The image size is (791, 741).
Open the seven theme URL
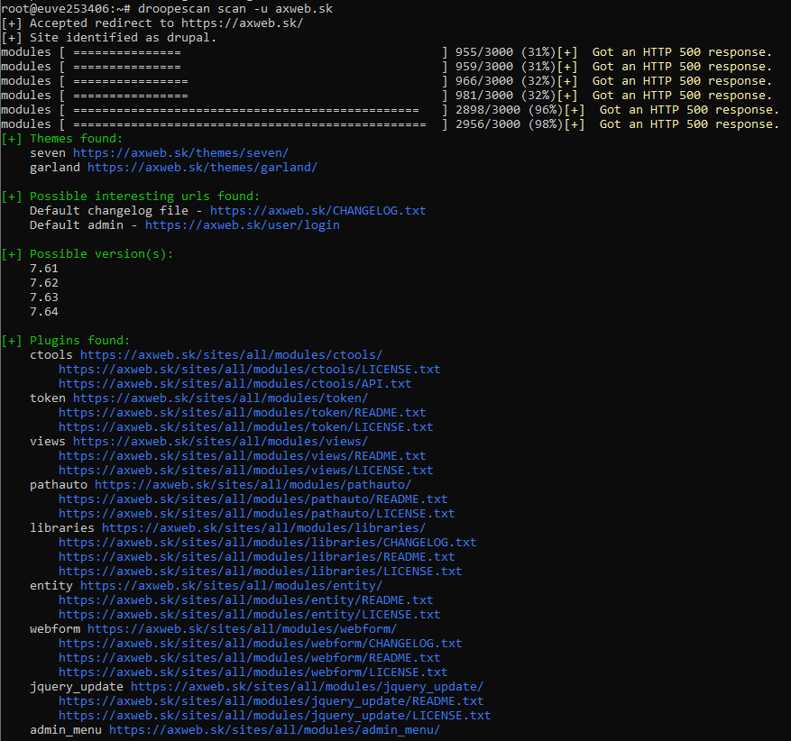coord(180,153)
